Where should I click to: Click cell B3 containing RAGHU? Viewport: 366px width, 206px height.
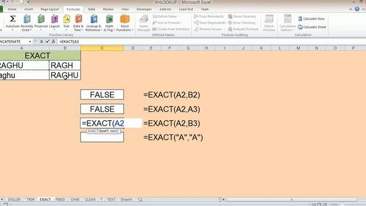[x=65, y=75]
